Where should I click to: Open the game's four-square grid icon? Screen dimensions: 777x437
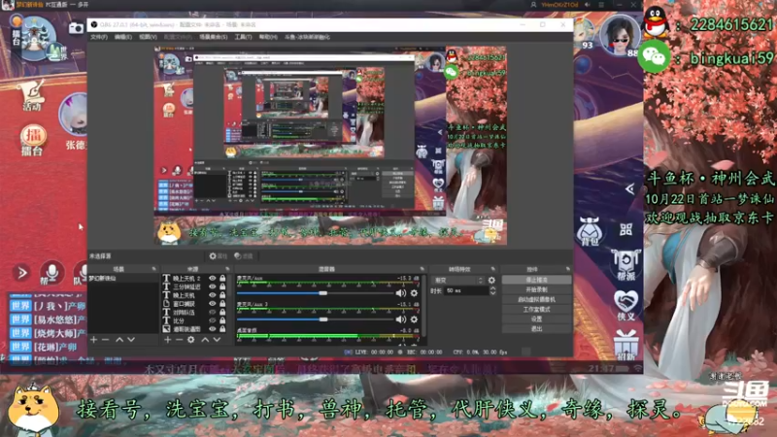[x=625, y=229]
